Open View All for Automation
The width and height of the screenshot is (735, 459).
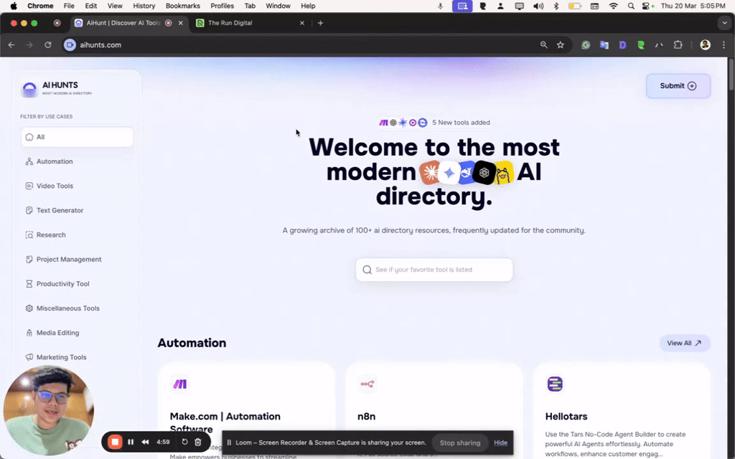coord(684,343)
